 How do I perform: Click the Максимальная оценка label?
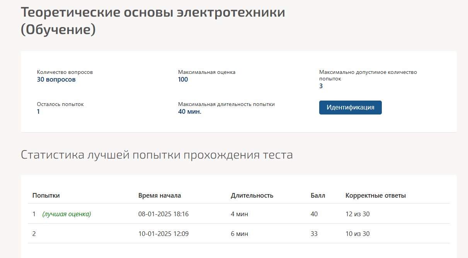pos(206,72)
